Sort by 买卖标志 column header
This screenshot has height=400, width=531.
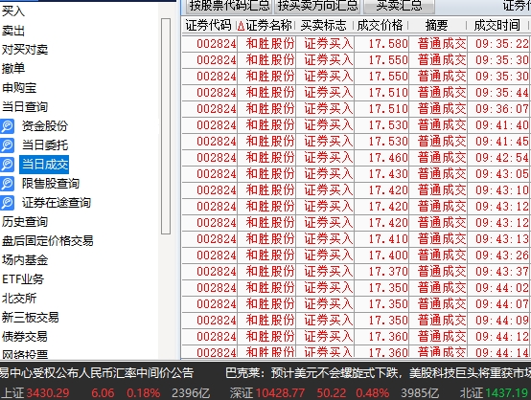click(x=323, y=26)
